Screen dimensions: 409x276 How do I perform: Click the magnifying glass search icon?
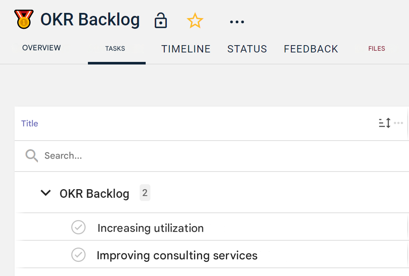coord(32,156)
